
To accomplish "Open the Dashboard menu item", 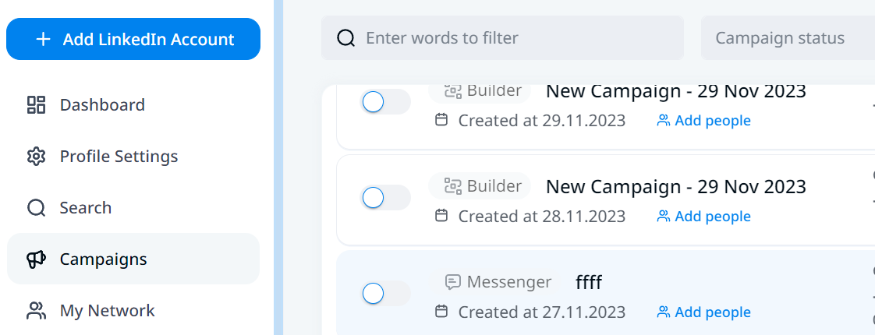I will (x=101, y=105).
